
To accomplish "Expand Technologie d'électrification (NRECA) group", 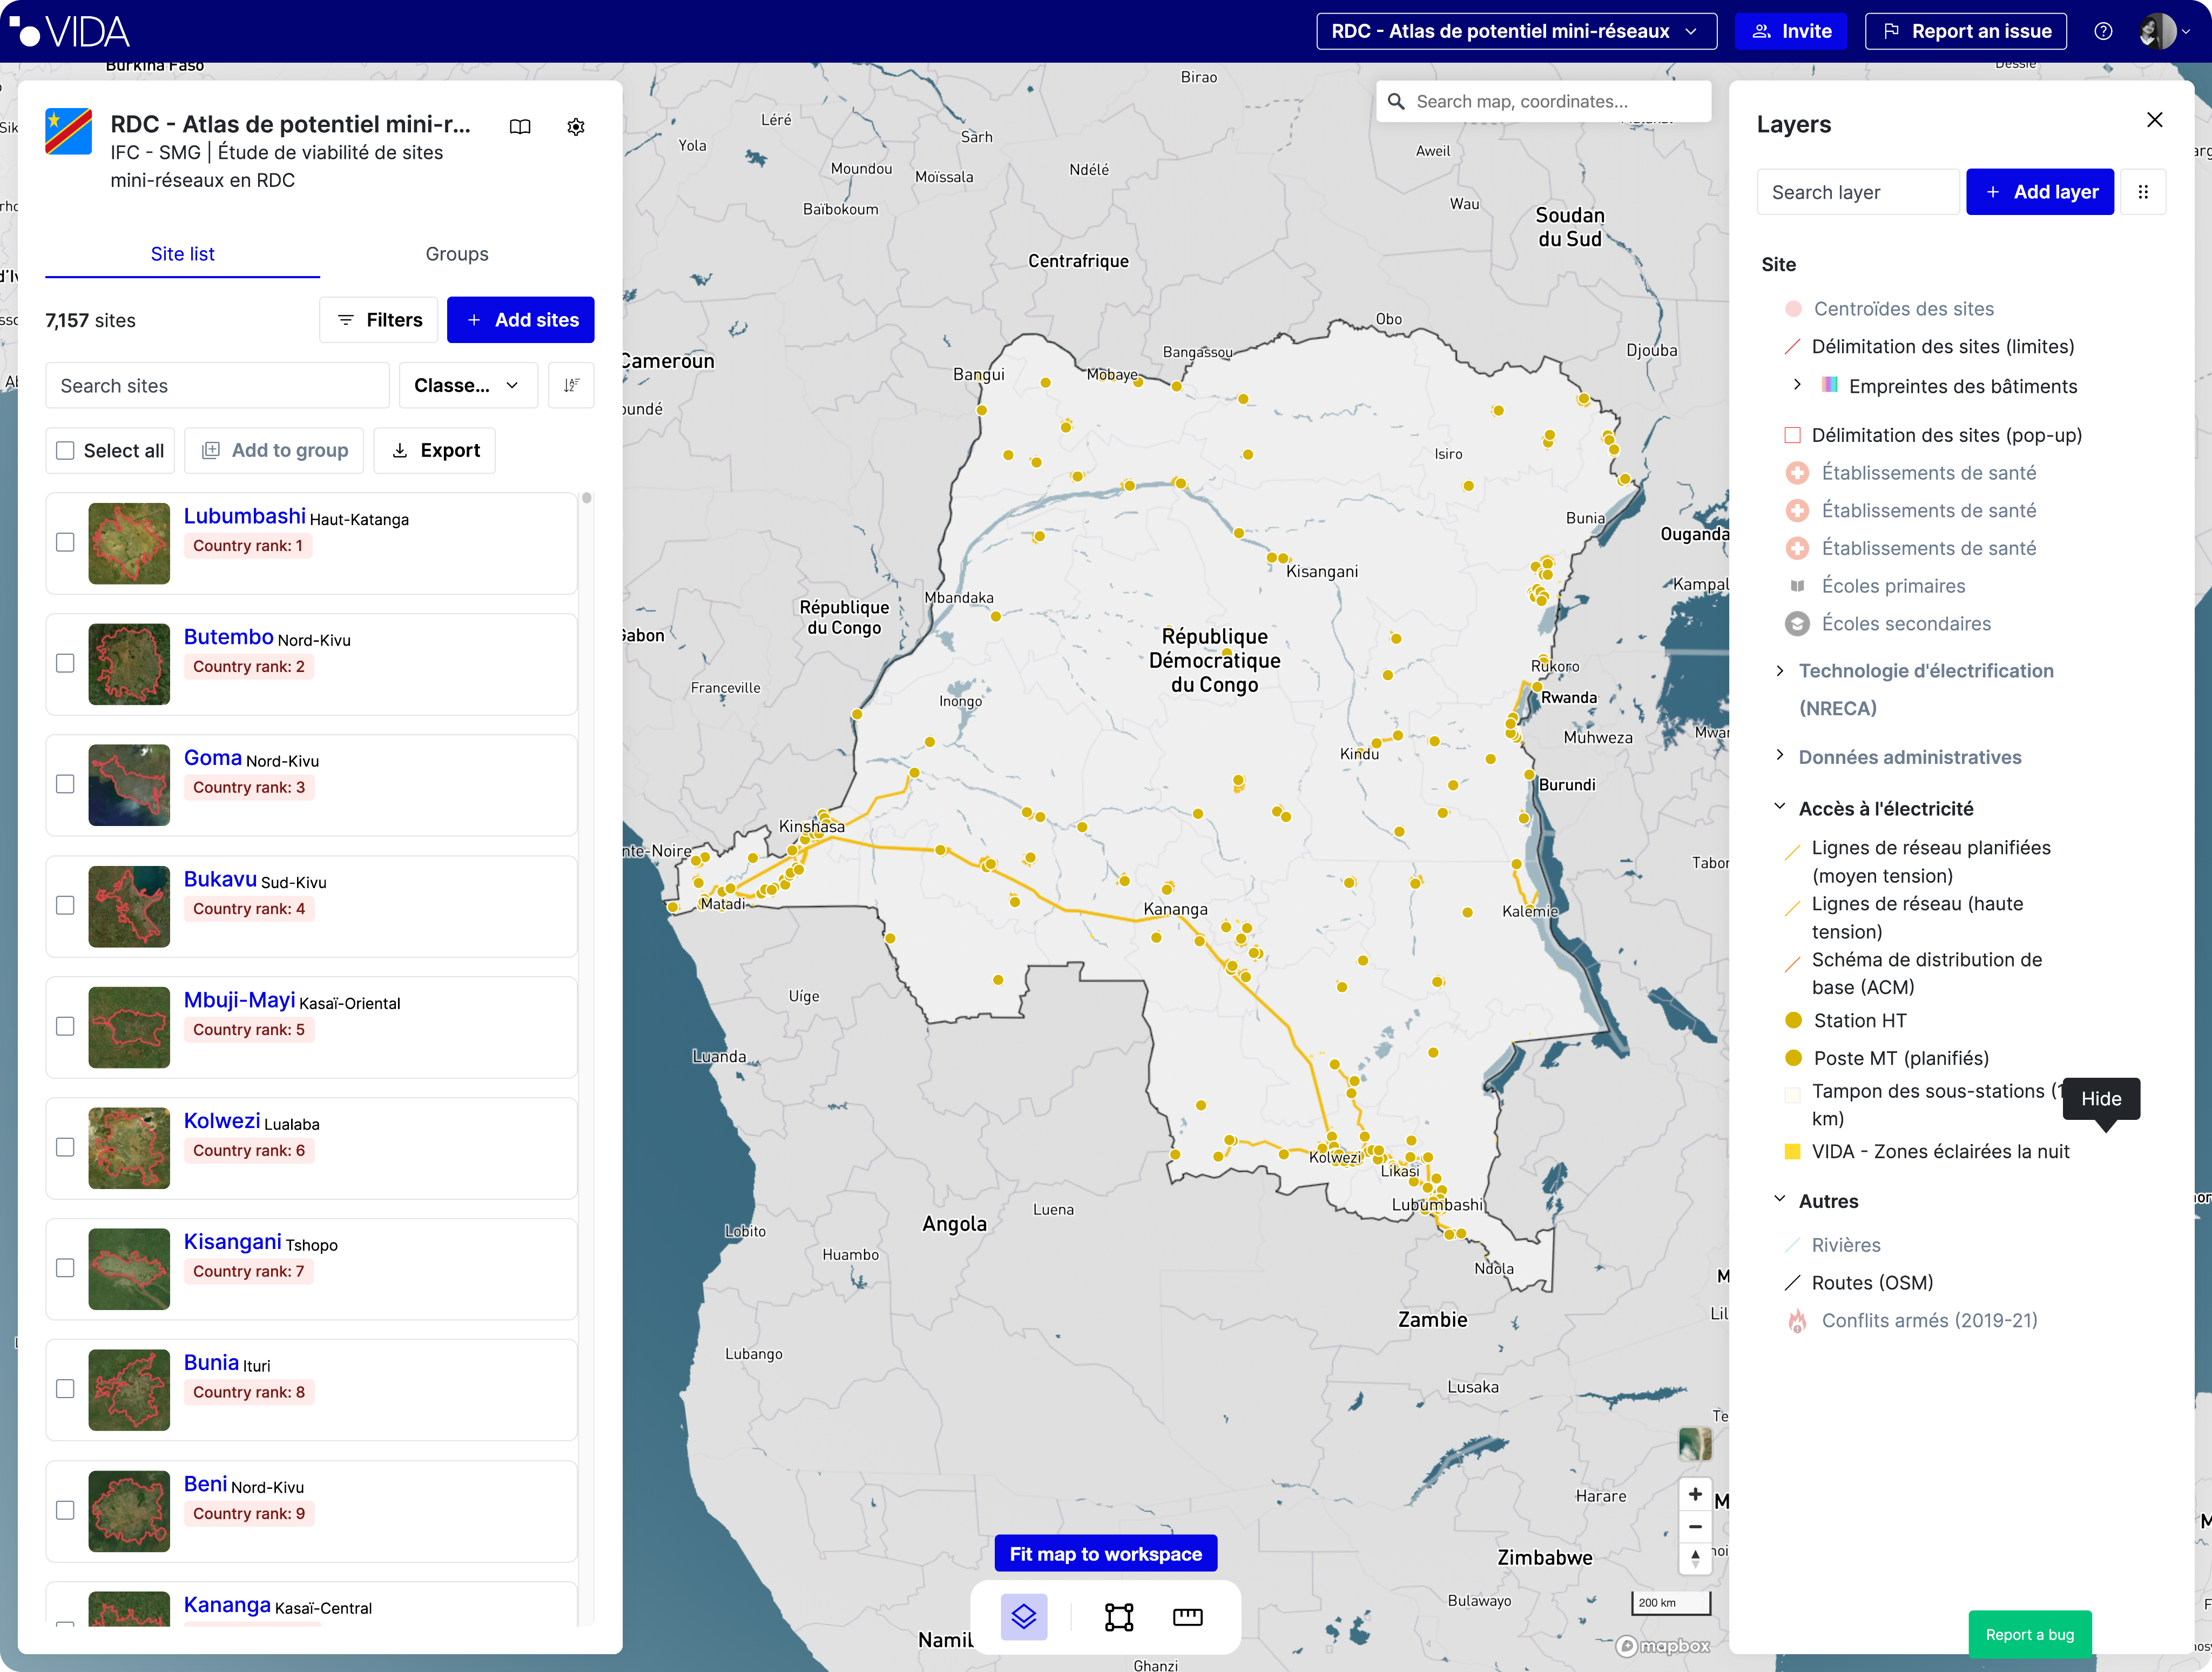I will point(1780,670).
